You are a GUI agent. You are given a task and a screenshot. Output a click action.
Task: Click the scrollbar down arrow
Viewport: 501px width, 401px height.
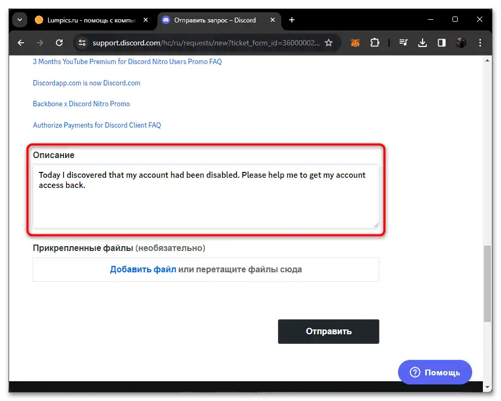487,387
